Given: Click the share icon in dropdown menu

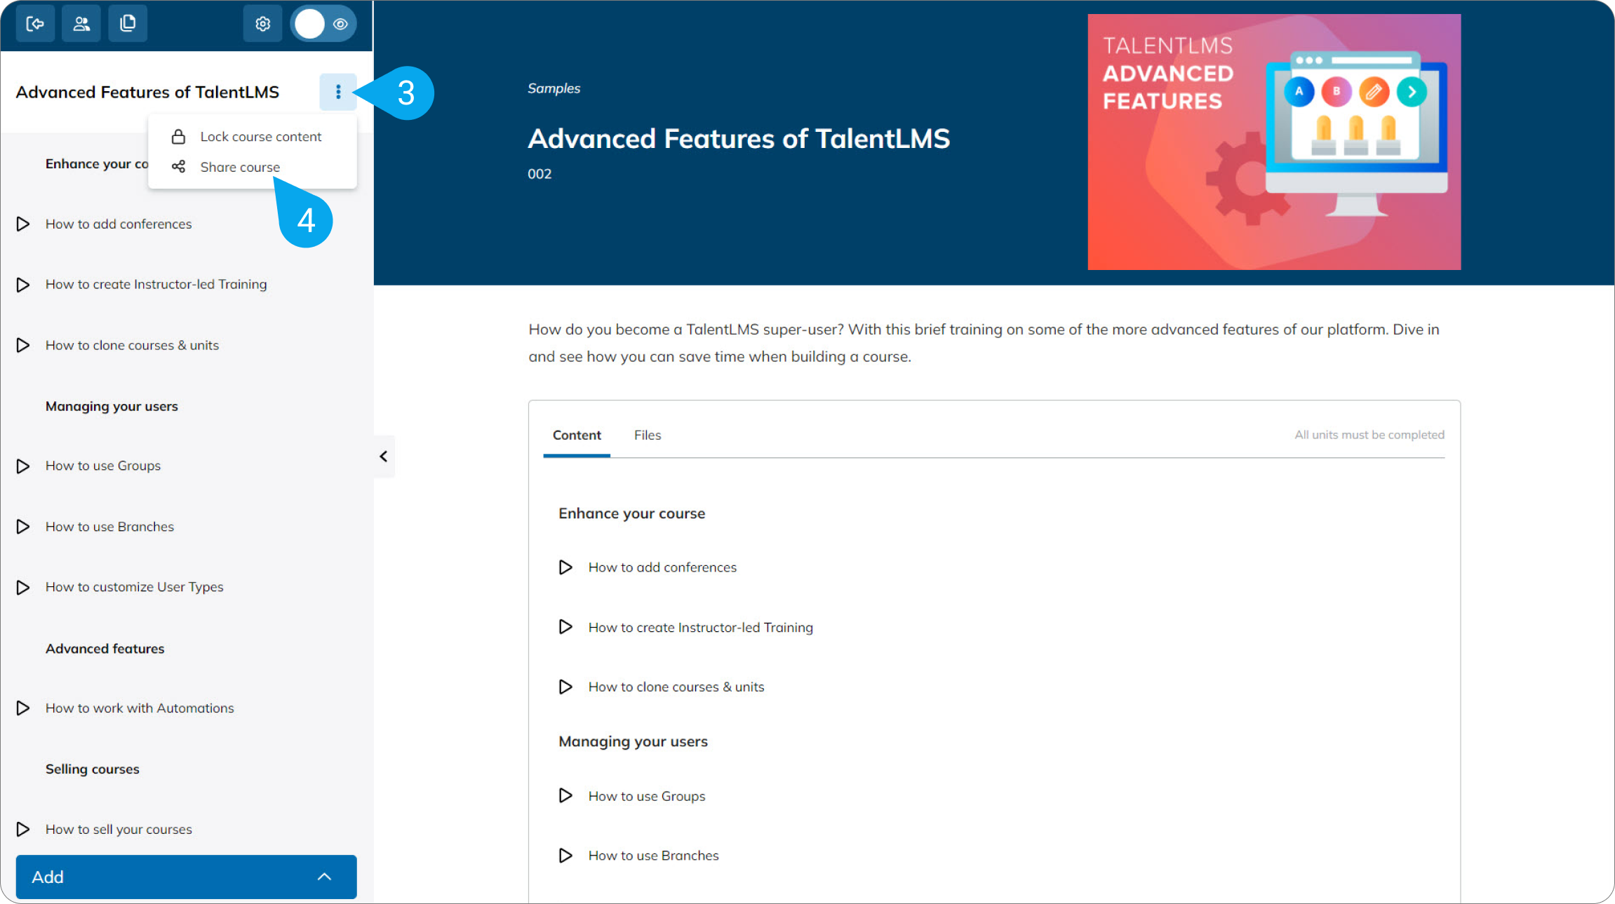Looking at the screenshot, I should 178,167.
